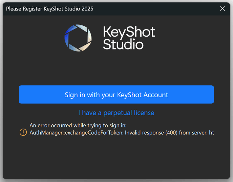Click the orange warning exclamation icon
The height and width of the screenshot is (182, 233).
23,132
